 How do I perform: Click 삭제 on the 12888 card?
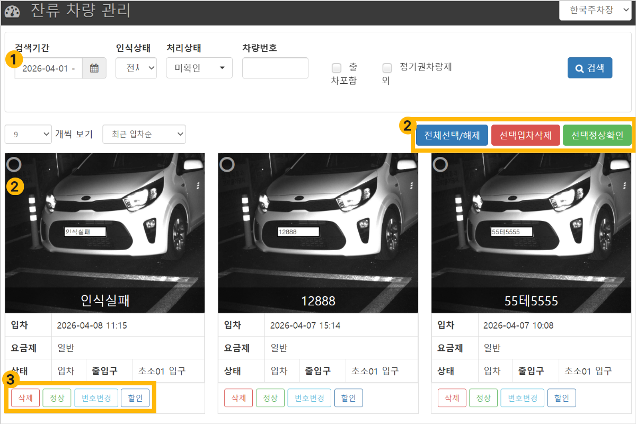click(x=238, y=398)
